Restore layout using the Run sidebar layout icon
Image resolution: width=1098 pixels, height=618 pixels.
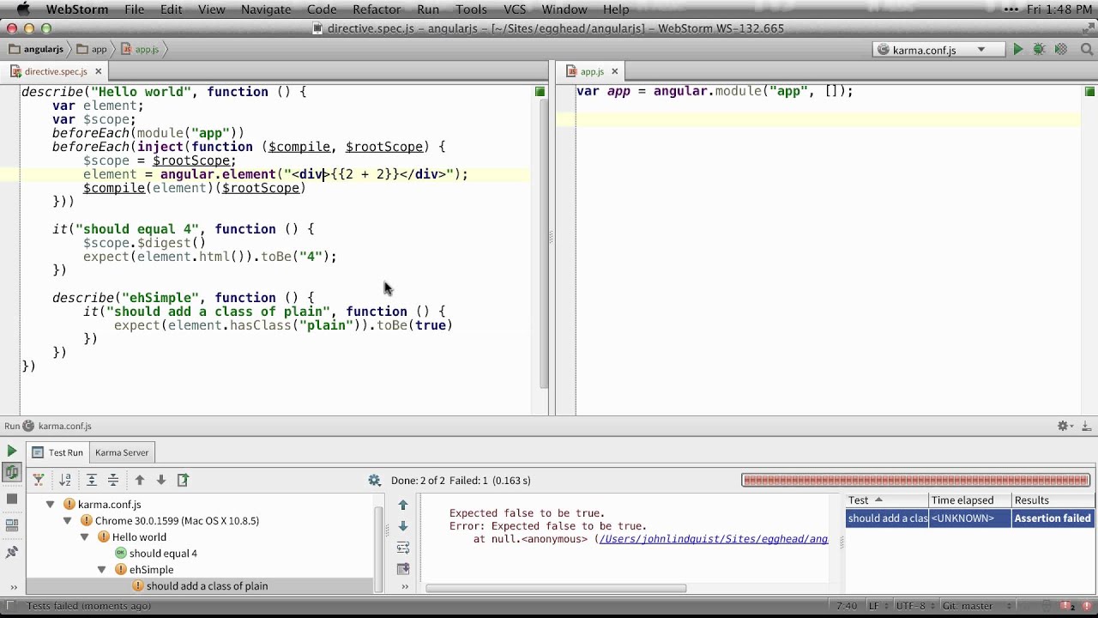11,525
